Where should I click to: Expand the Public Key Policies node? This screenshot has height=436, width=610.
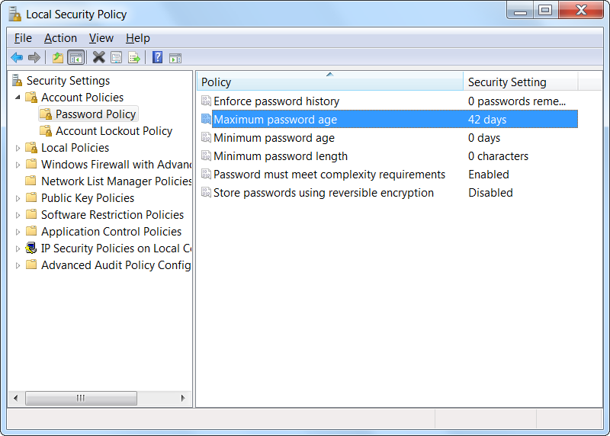[x=18, y=198]
